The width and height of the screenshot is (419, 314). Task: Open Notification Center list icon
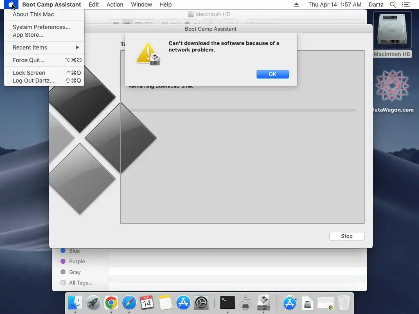click(x=405, y=4)
